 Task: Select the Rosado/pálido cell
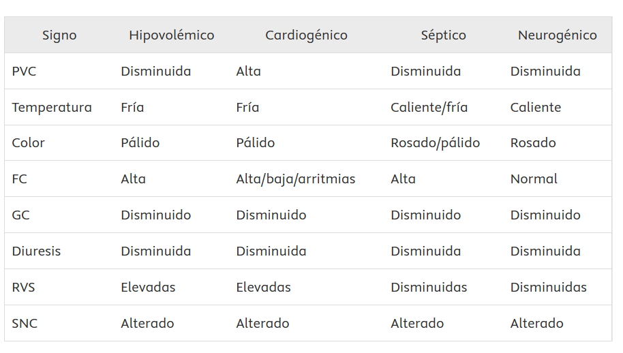point(435,143)
